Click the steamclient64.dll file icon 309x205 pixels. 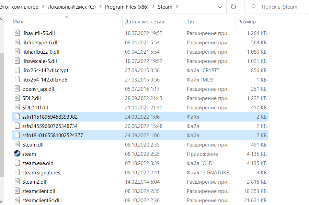[17, 200]
